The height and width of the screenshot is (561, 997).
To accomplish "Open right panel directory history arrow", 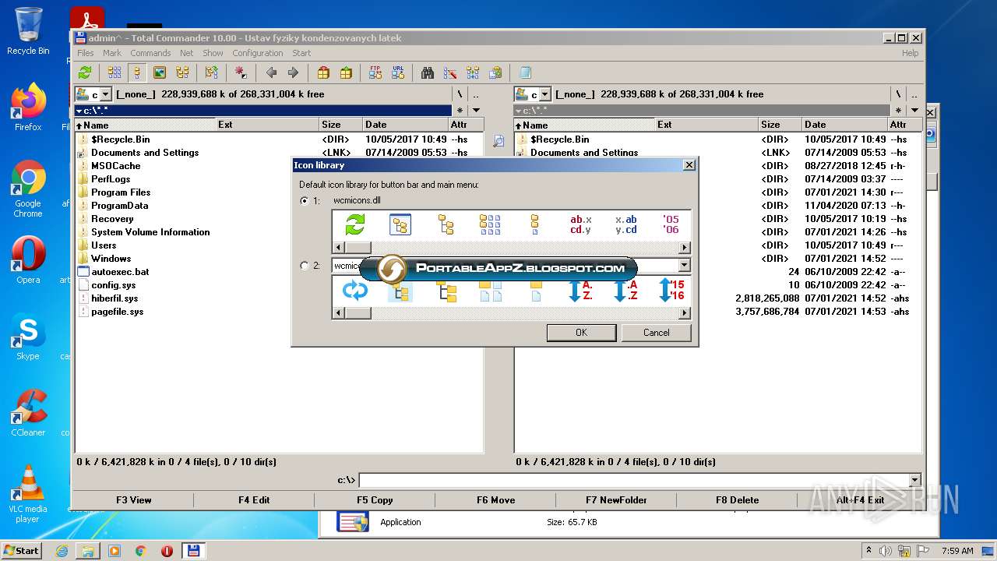I will coord(915,111).
